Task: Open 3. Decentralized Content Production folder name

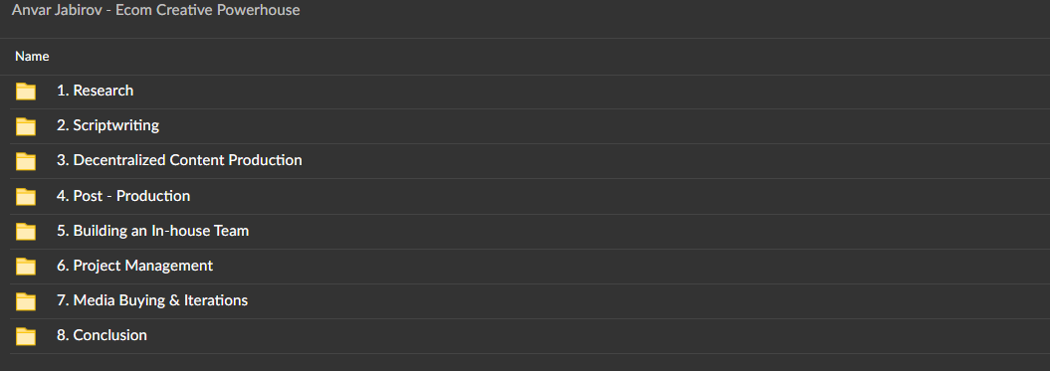Action: (x=179, y=160)
